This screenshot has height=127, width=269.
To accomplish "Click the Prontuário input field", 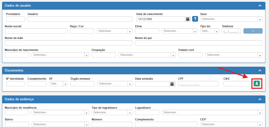I will [x=16, y=19].
